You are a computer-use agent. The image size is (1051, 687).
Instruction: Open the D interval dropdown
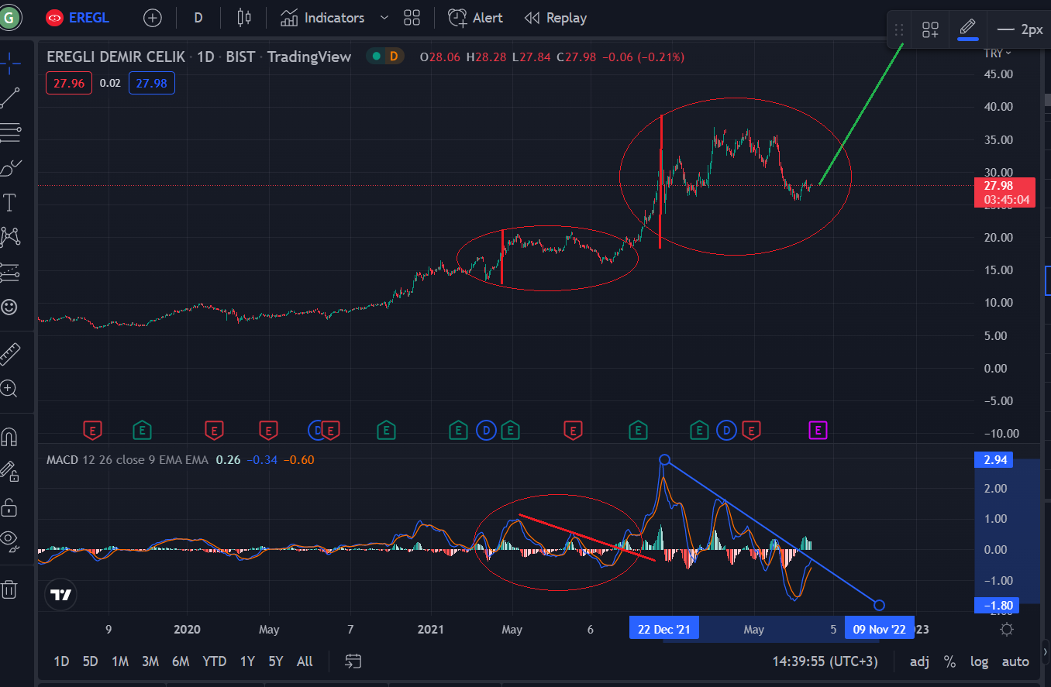198,18
